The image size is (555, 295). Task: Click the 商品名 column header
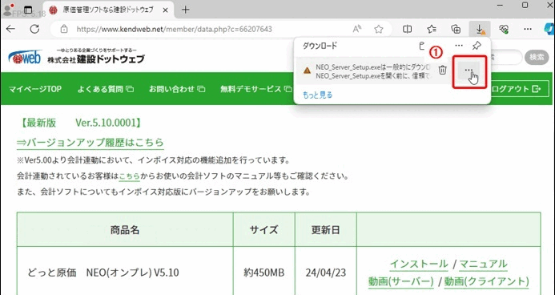pos(125,230)
